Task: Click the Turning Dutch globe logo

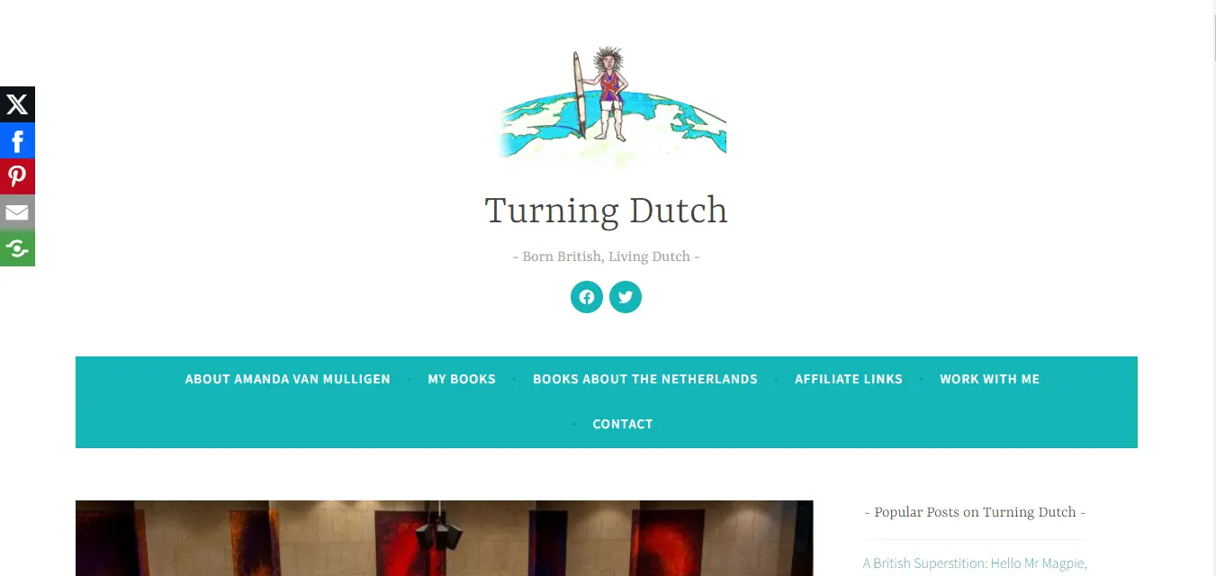Action: [x=611, y=107]
